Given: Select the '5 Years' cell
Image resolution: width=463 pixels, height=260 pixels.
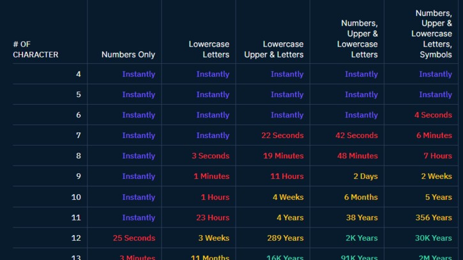Looking at the screenshot, I should (438, 197).
